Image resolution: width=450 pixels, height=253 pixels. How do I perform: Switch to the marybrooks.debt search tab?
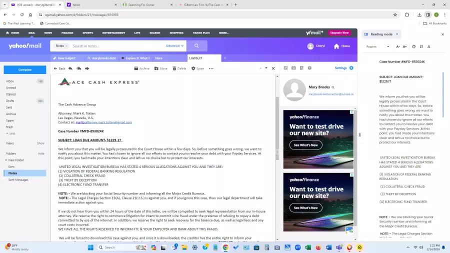(x=102, y=58)
